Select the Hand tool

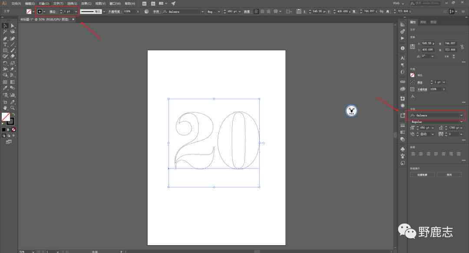coord(5,108)
